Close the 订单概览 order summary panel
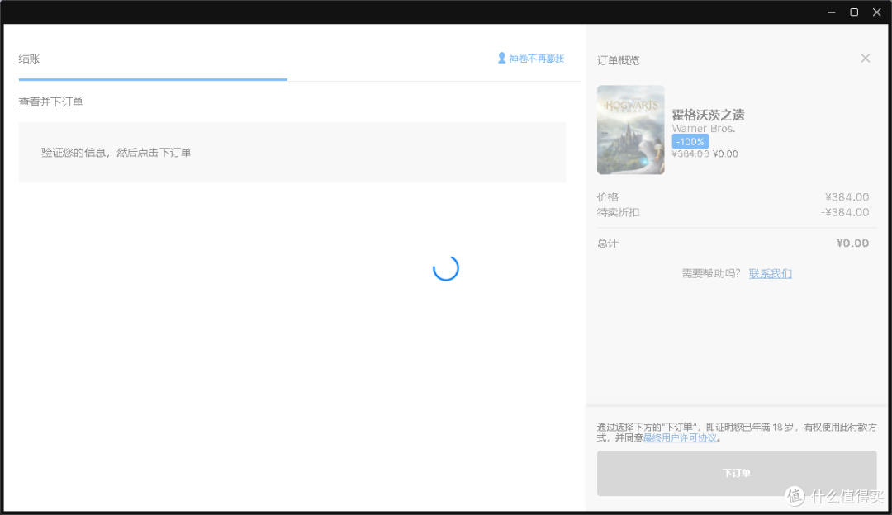The height and width of the screenshot is (515, 892). [866, 59]
